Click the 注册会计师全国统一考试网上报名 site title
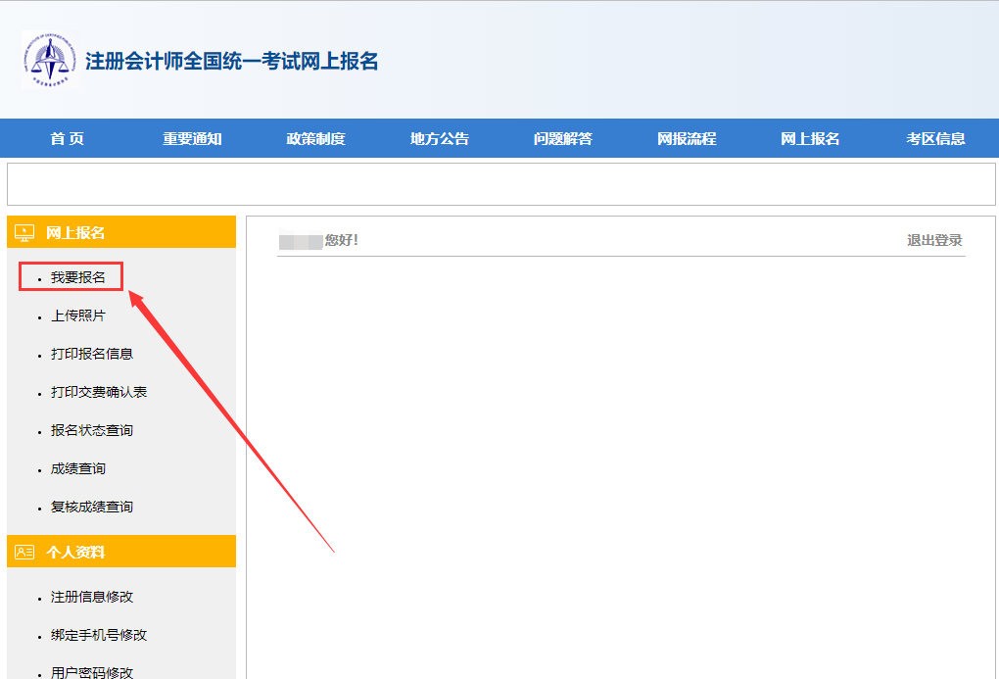Viewport: 999px width, 679px height. (232, 61)
